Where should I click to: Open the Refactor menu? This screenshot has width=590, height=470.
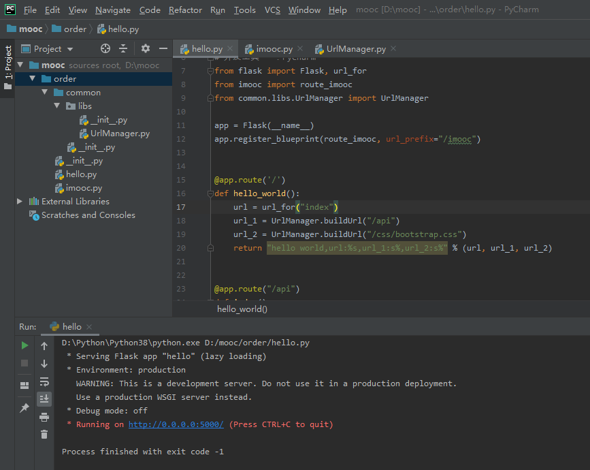coord(185,10)
